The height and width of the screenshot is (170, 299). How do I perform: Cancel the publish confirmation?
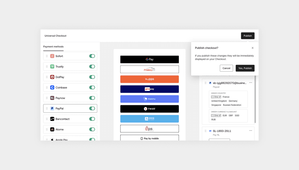tap(226, 68)
